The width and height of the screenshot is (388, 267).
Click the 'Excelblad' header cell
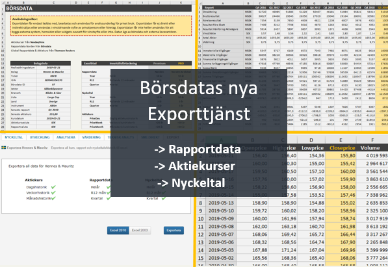click(x=90, y=64)
